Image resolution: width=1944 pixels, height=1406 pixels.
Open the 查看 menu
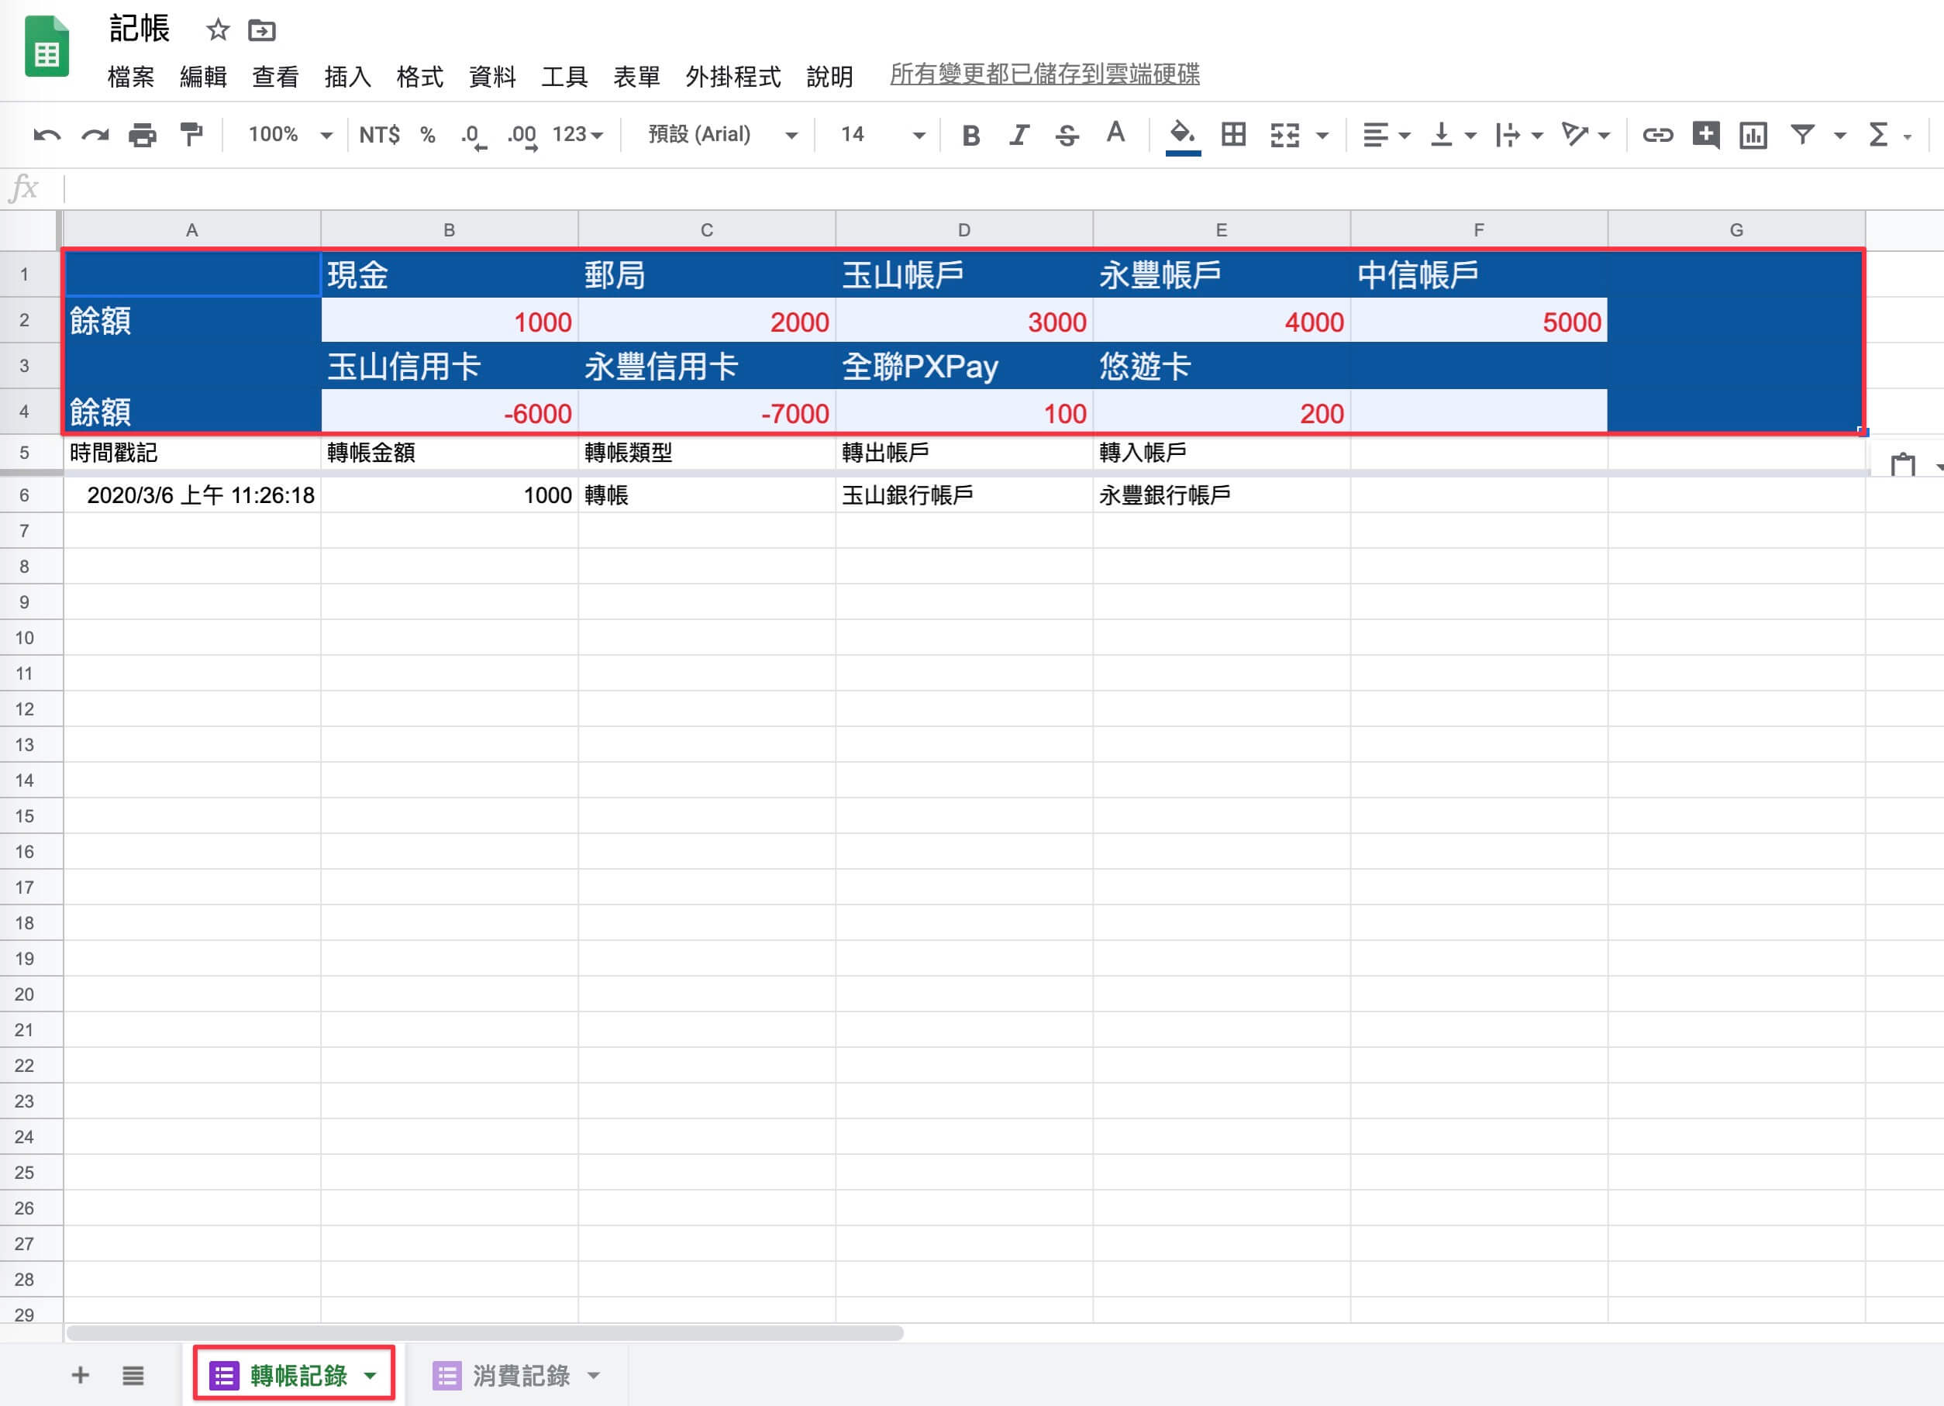(275, 78)
